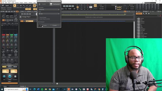Activate the Move tool
Image resolution: width=162 pixels, height=91 pixels.
pos(21,6)
